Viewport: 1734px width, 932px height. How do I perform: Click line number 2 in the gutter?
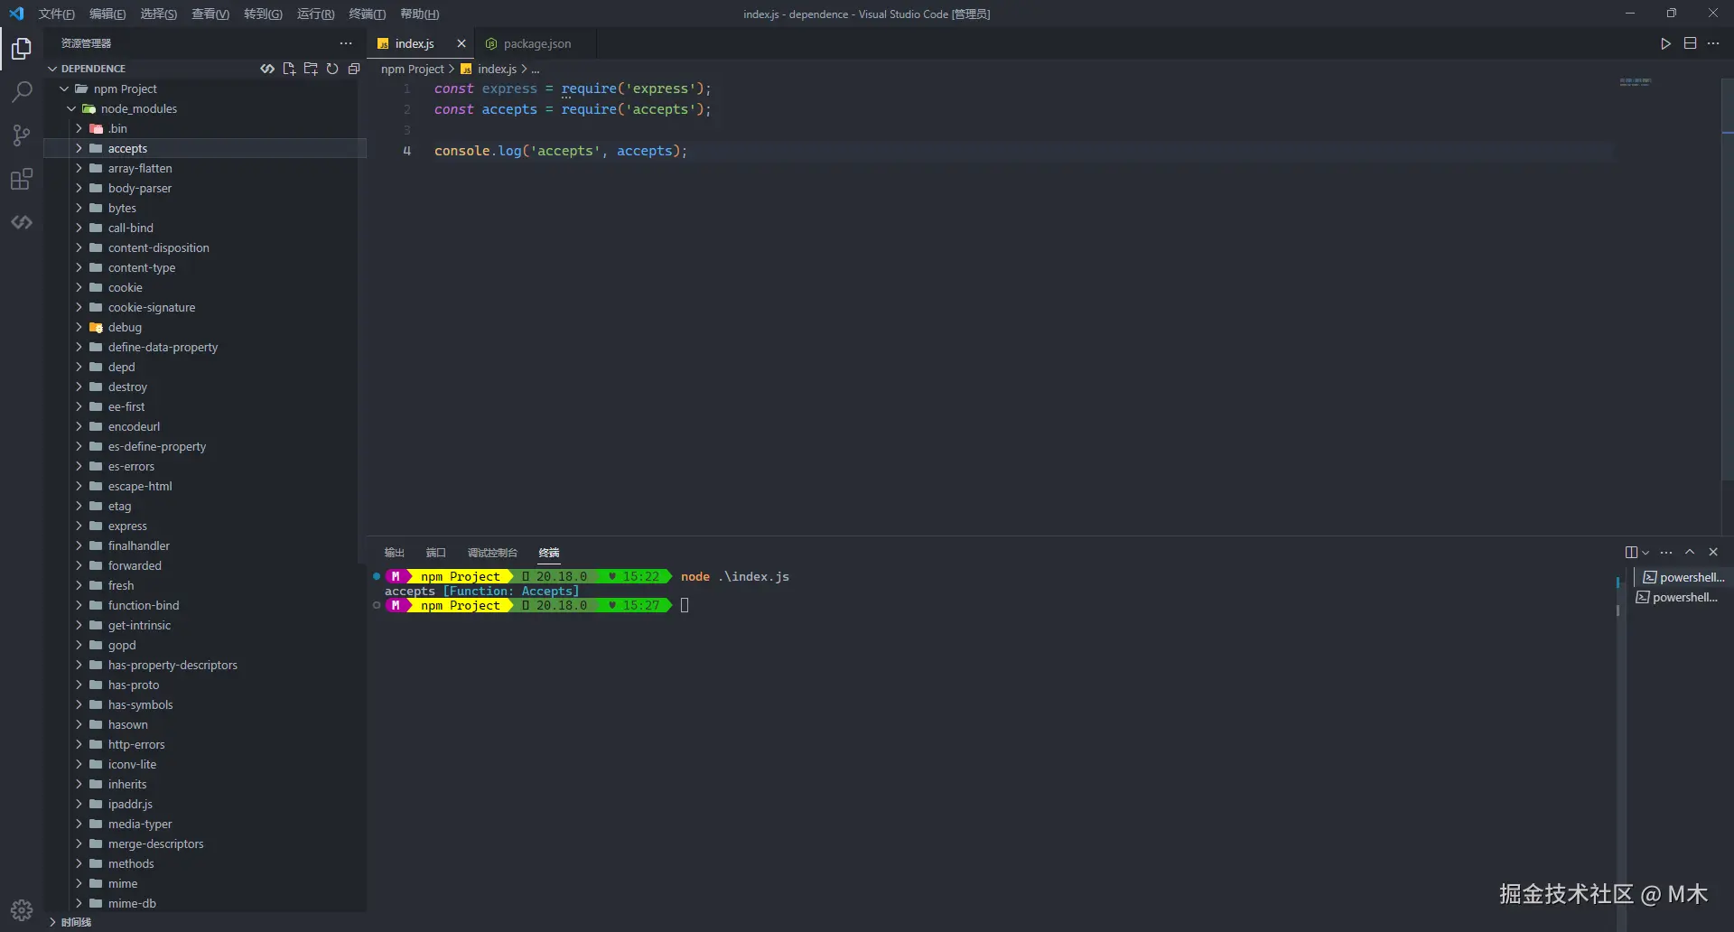(x=406, y=109)
